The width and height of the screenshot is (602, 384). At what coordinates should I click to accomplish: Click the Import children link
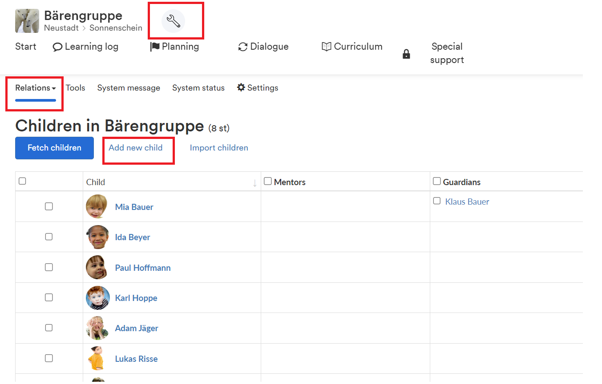219,148
